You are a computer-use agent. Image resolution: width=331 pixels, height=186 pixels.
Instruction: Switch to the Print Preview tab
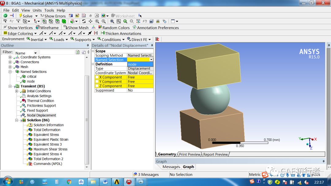tap(189, 154)
